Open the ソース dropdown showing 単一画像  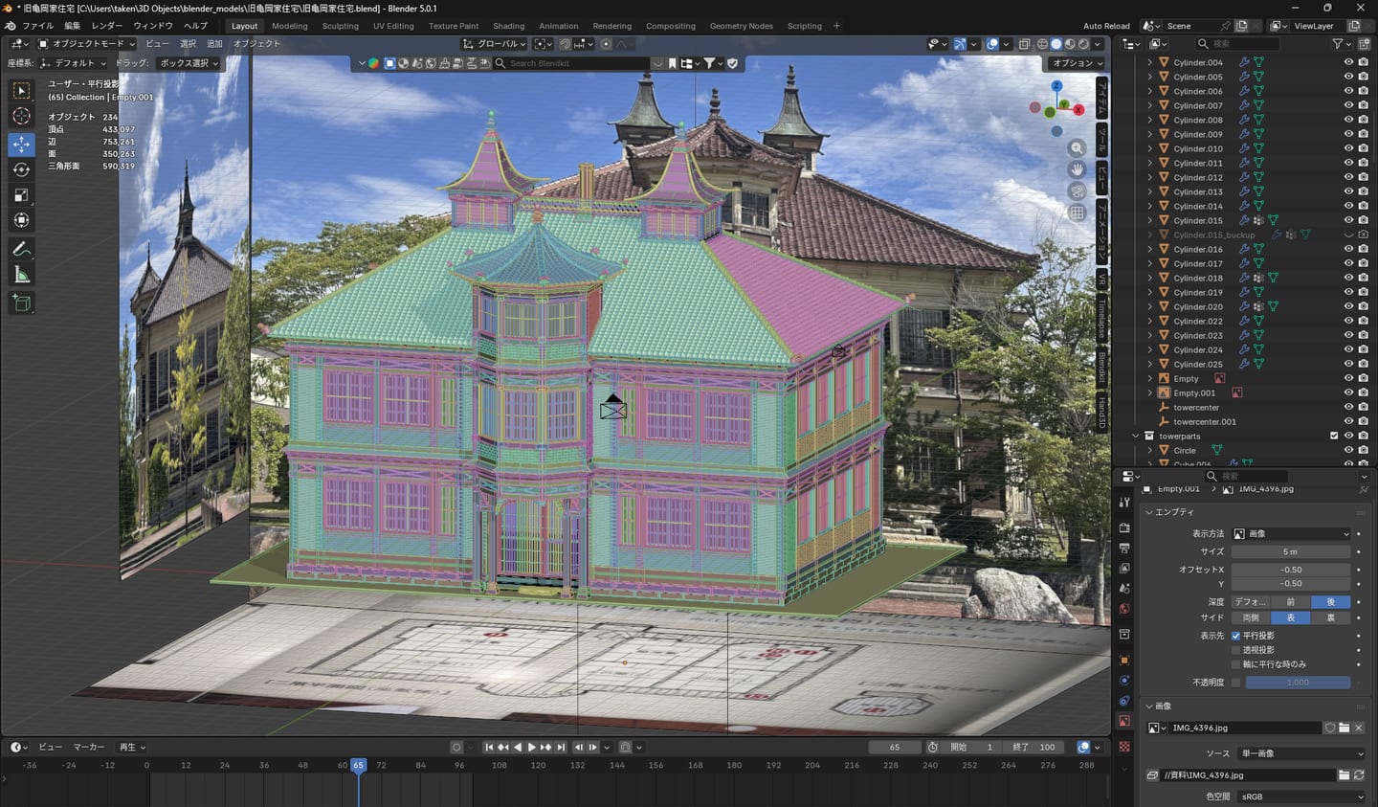pos(1301,753)
